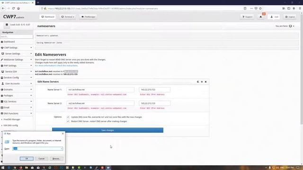Open Edit DNS config sidebar item
This screenshot has height=170, width=303.
pos(10,125)
